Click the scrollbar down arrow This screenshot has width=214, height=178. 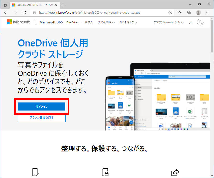(x=212, y=176)
